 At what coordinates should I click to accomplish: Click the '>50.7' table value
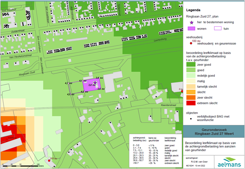tap(136, 163)
